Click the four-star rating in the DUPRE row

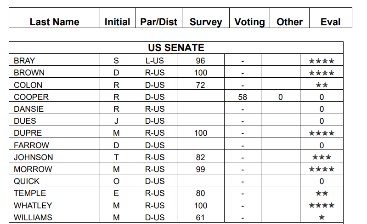(x=322, y=133)
